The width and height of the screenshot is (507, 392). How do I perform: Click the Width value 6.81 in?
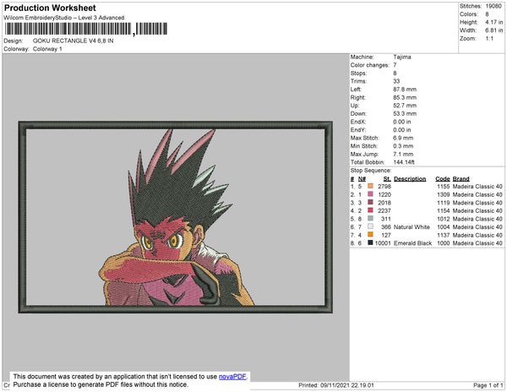tap(494, 30)
